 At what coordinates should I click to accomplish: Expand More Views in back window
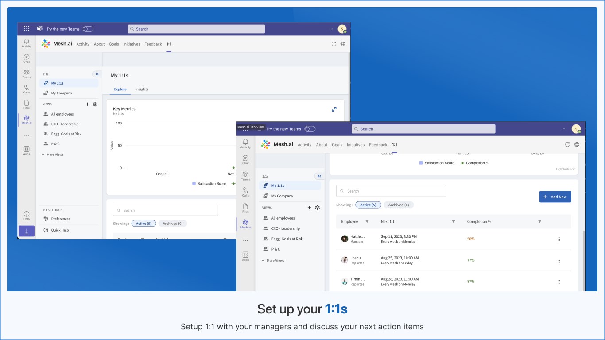click(x=53, y=155)
